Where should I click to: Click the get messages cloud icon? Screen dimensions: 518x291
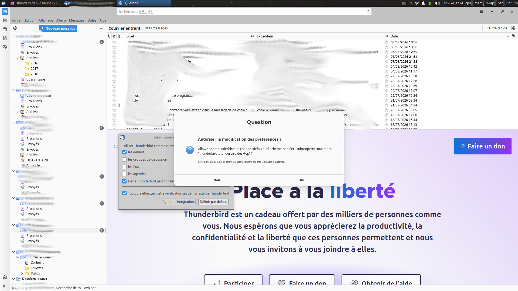pyautogui.click(x=15, y=28)
